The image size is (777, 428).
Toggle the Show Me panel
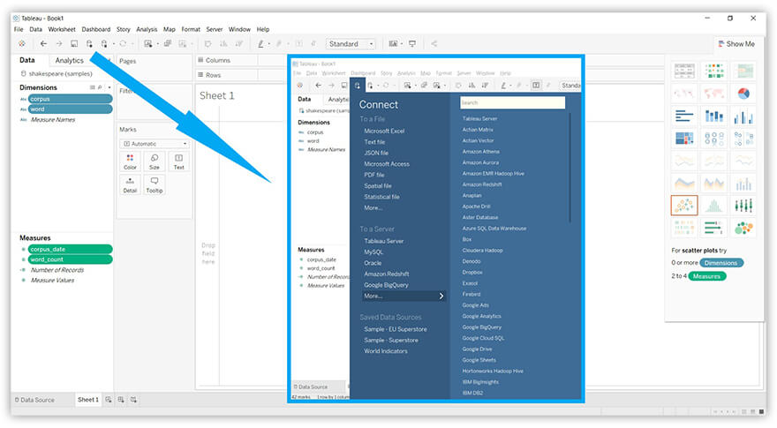pyautogui.click(x=736, y=43)
